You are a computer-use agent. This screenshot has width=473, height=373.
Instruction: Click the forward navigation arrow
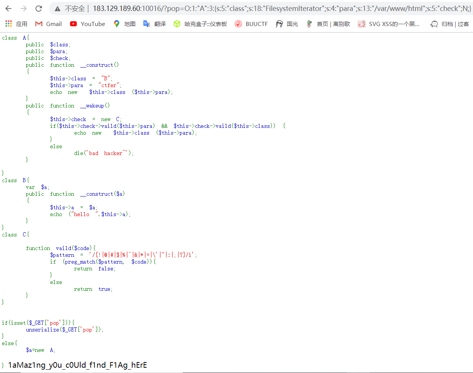point(23,8)
